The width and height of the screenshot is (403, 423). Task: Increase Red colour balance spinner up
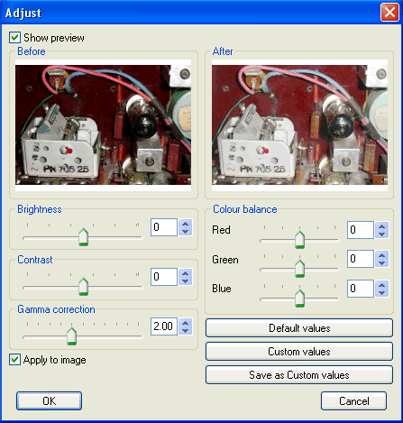click(382, 226)
